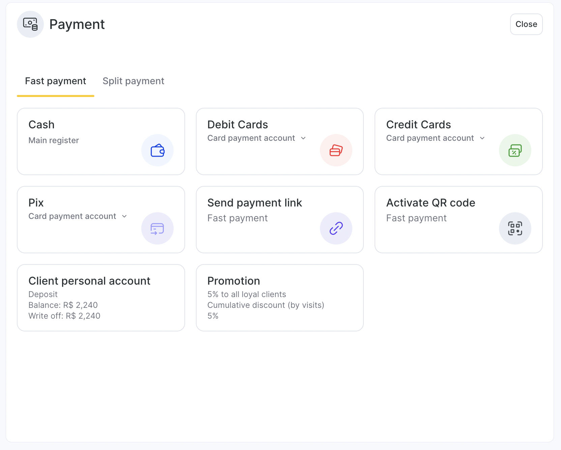Apply the Promotion 5% discount card

click(x=279, y=298)
